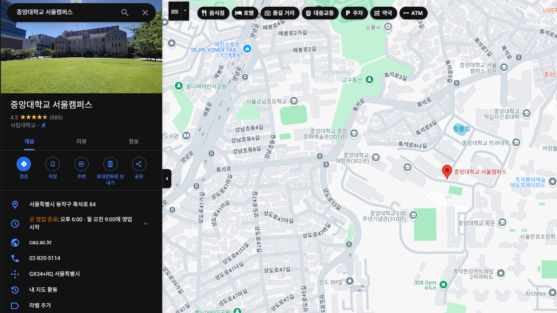Click the 꿈나래어린이공원 park pin

(x=179, y=86)
